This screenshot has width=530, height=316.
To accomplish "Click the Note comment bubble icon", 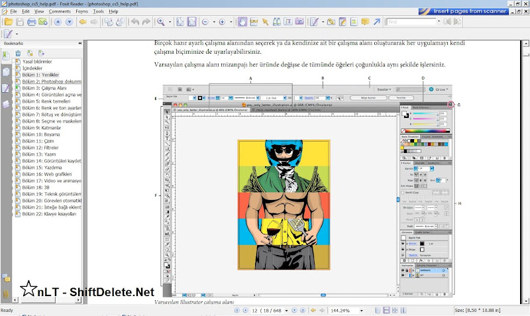I will (x=366, y=22).
